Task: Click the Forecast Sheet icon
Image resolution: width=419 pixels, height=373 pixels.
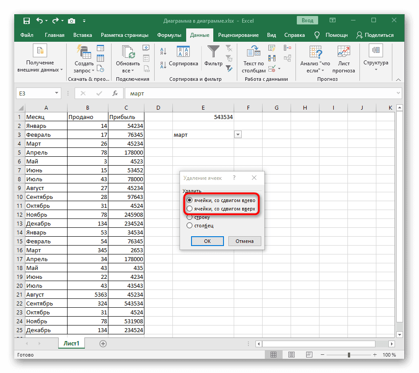Action: [x=343, y=52]
